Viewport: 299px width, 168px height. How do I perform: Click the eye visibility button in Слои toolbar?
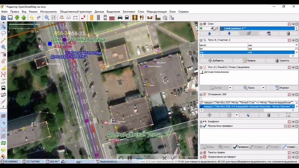click(269, 34)
